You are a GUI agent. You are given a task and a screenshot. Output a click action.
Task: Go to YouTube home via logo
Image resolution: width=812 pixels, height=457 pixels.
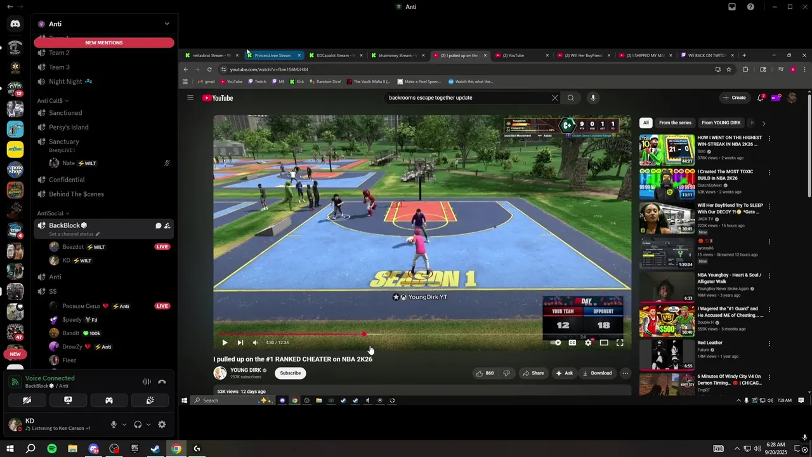tap(218, 98)
